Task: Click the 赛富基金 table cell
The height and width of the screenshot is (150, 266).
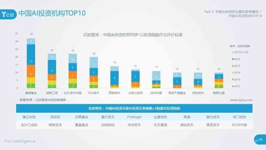Action: pyautogui.click(x=82, y=125)
